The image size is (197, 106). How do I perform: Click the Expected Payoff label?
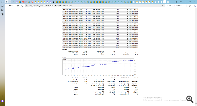(x=100, y=80)
